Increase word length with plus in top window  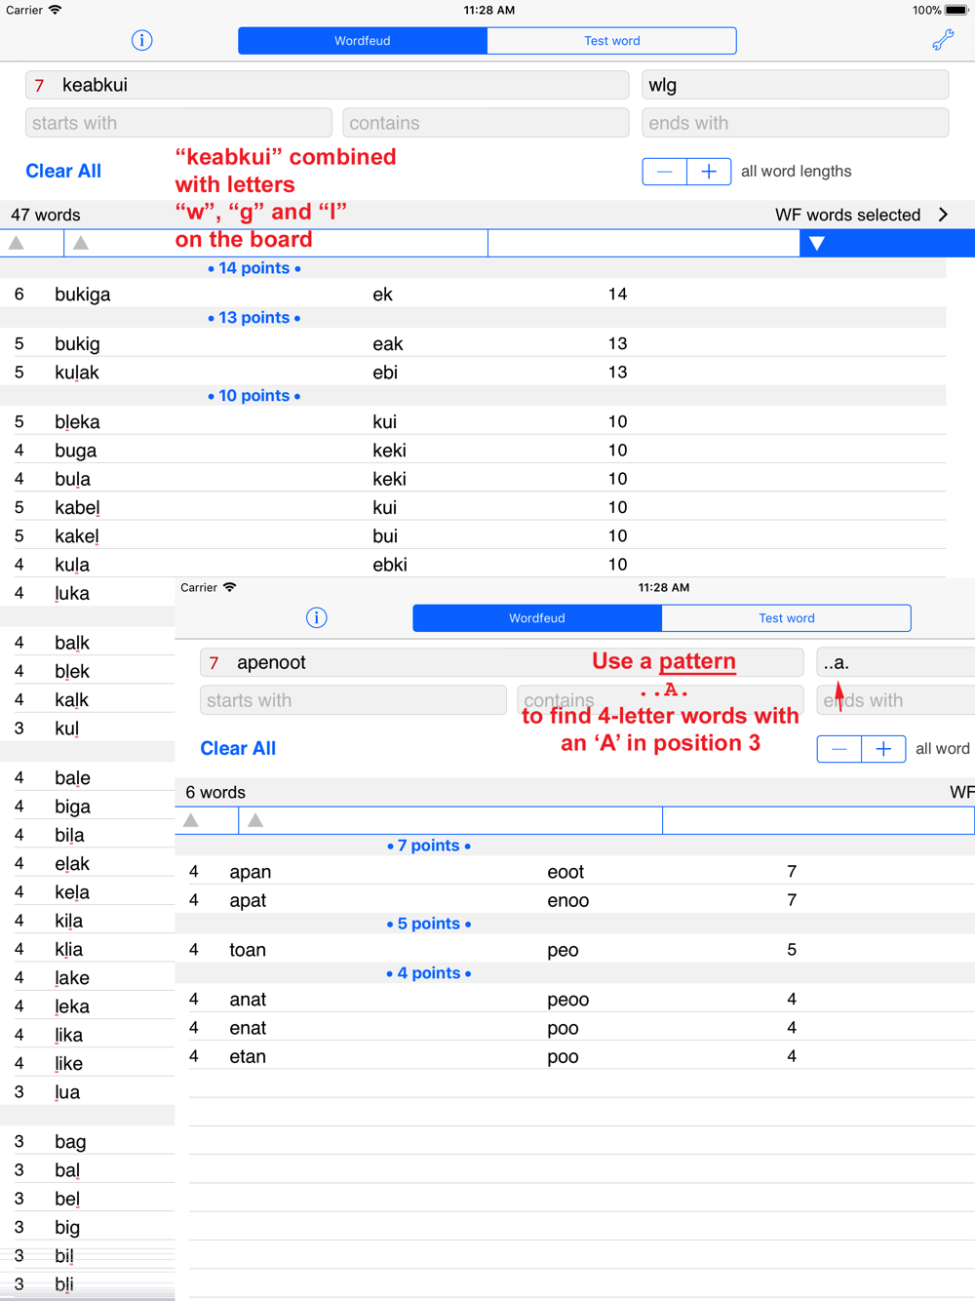click(709, 172)
